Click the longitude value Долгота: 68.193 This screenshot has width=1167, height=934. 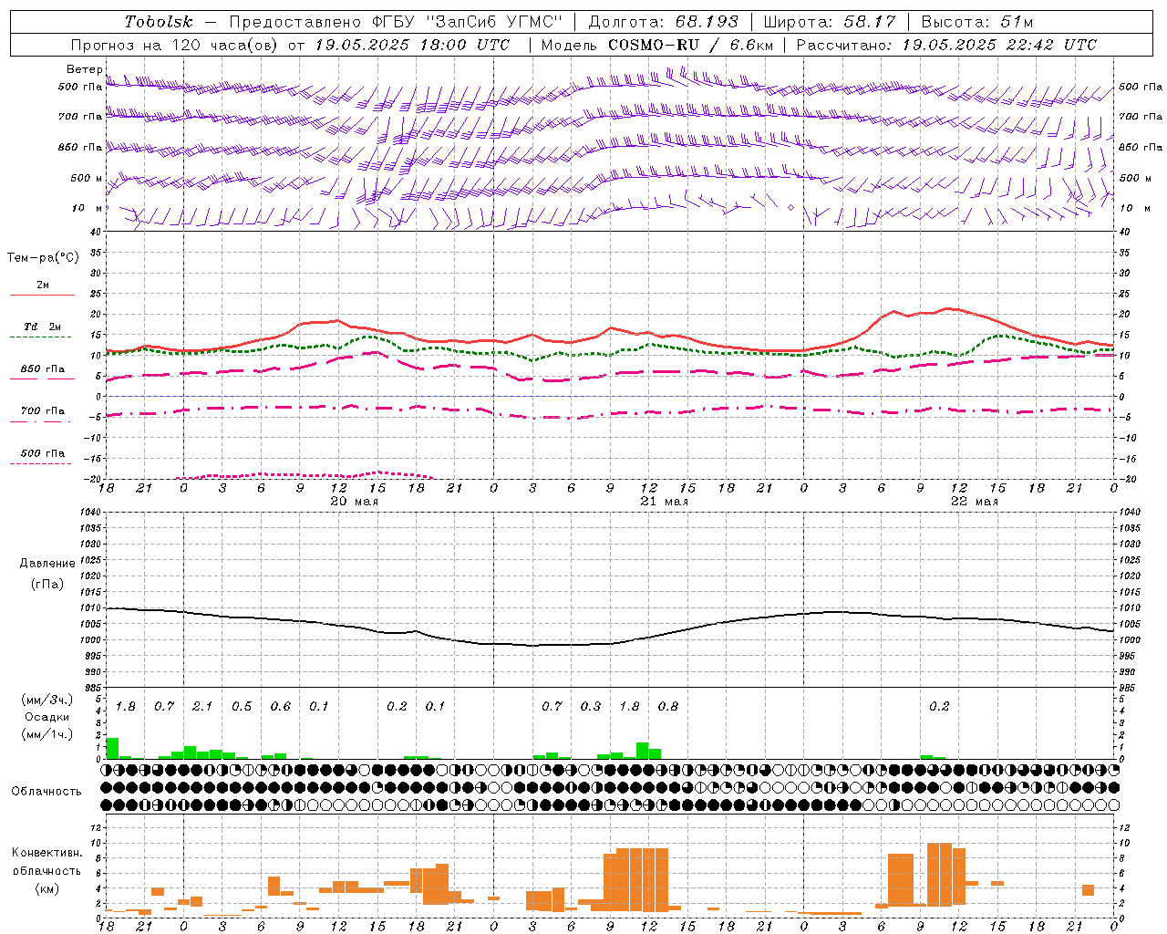(663, 22)
